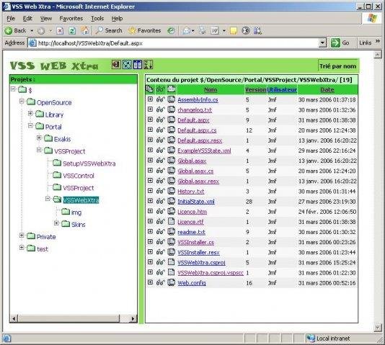385x345 pixels.
Task: Expand history of VSSInstaller.cs row
Action: pos(150,241)
